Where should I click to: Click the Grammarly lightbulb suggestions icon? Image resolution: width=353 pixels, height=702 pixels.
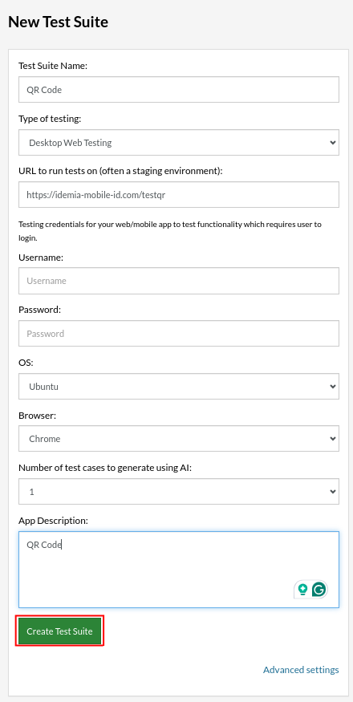click(302, 590)
